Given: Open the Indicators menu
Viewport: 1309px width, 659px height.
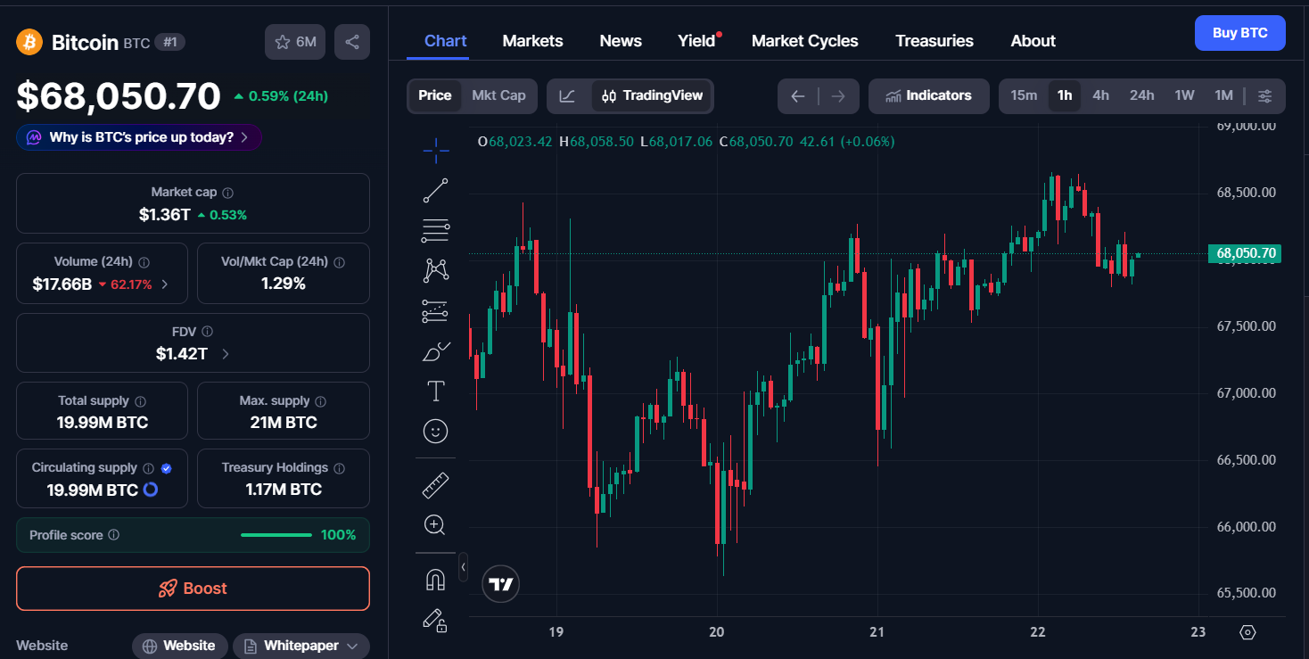Looking at the screenshot, I should (928, 95).
